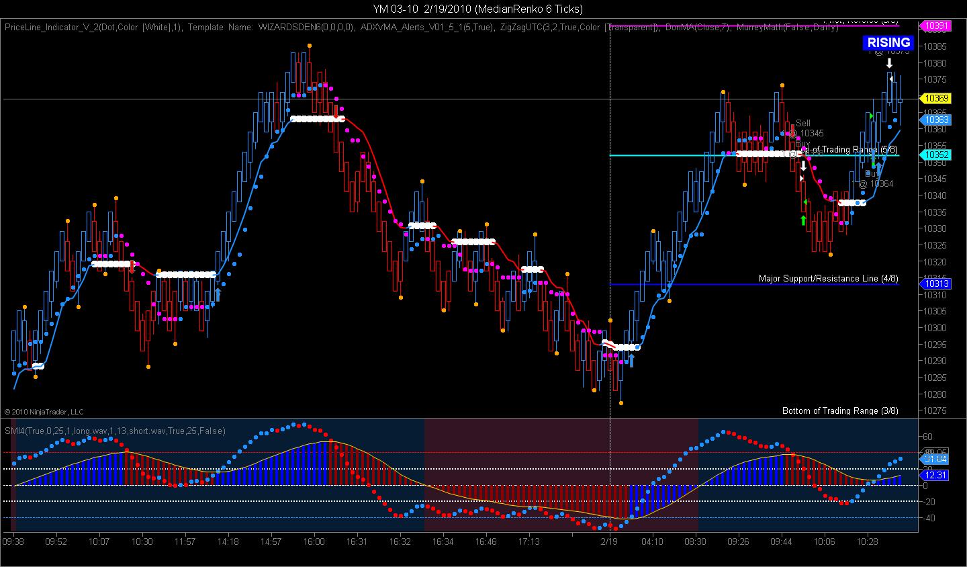Select the Bottom of Trading Range (3/8) label
Viewport: 967px width, 567px height.
pos(840,410)
